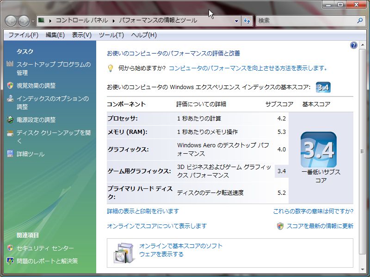
Task: Click the large 3.4 base score badge
Action: [x=319, y=150]
